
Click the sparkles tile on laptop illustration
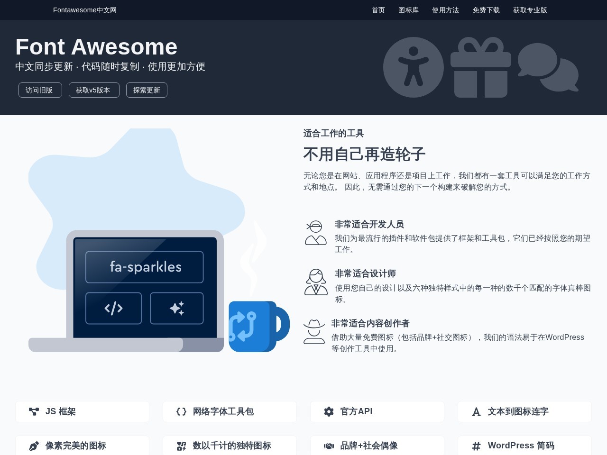coord(177,309)
